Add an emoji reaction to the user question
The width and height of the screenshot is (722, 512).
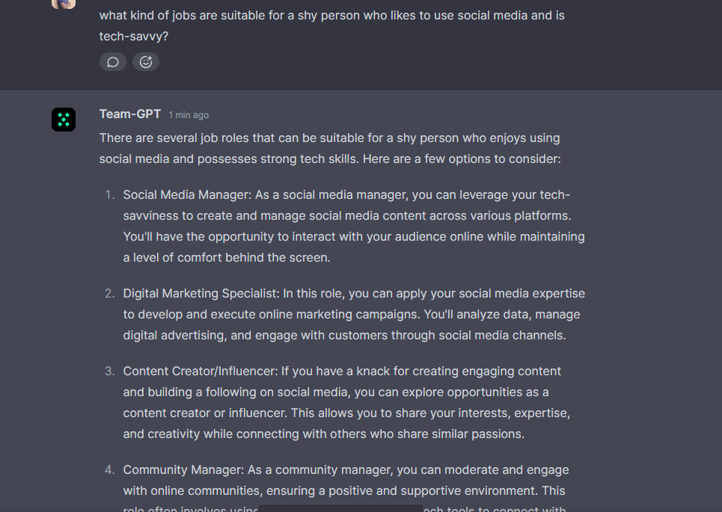(146, 62)
